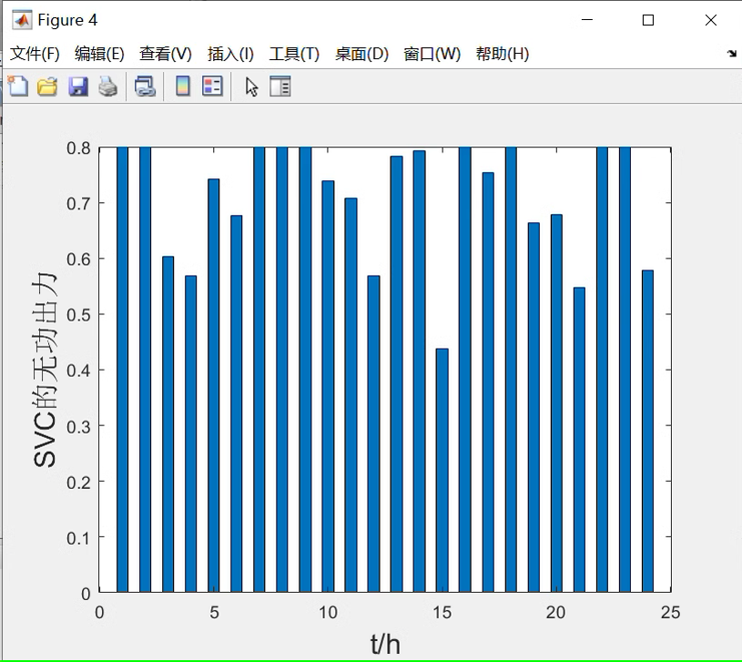Image resolution: width=742 pixels, height=662 pixels.
Task: Select the x-axis label t/h
Action: pos(385,645)
